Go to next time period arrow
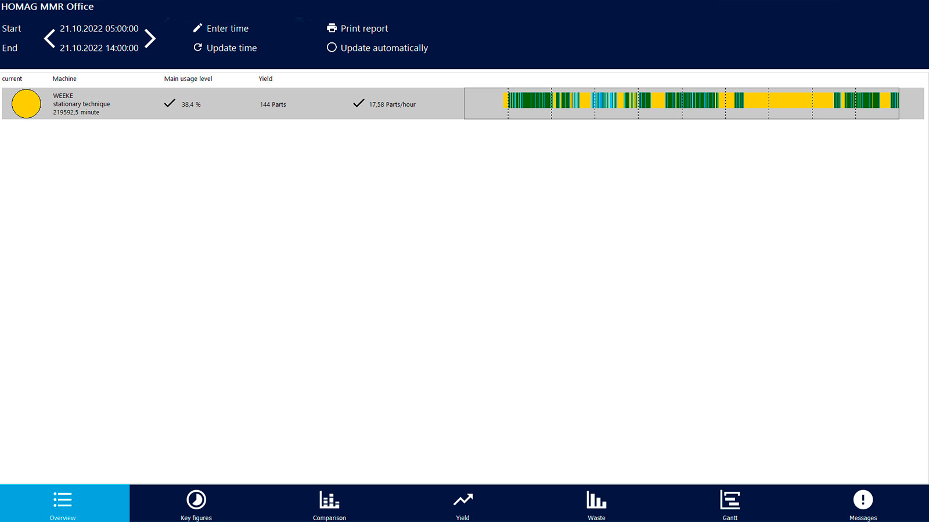 tap(150, 39)
